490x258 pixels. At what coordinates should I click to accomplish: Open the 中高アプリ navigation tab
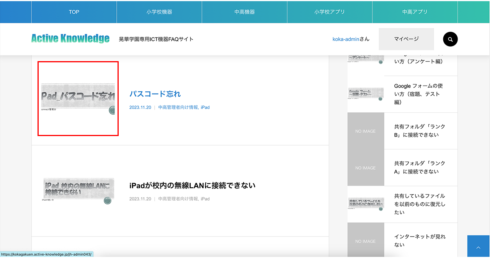coord(415,12)
